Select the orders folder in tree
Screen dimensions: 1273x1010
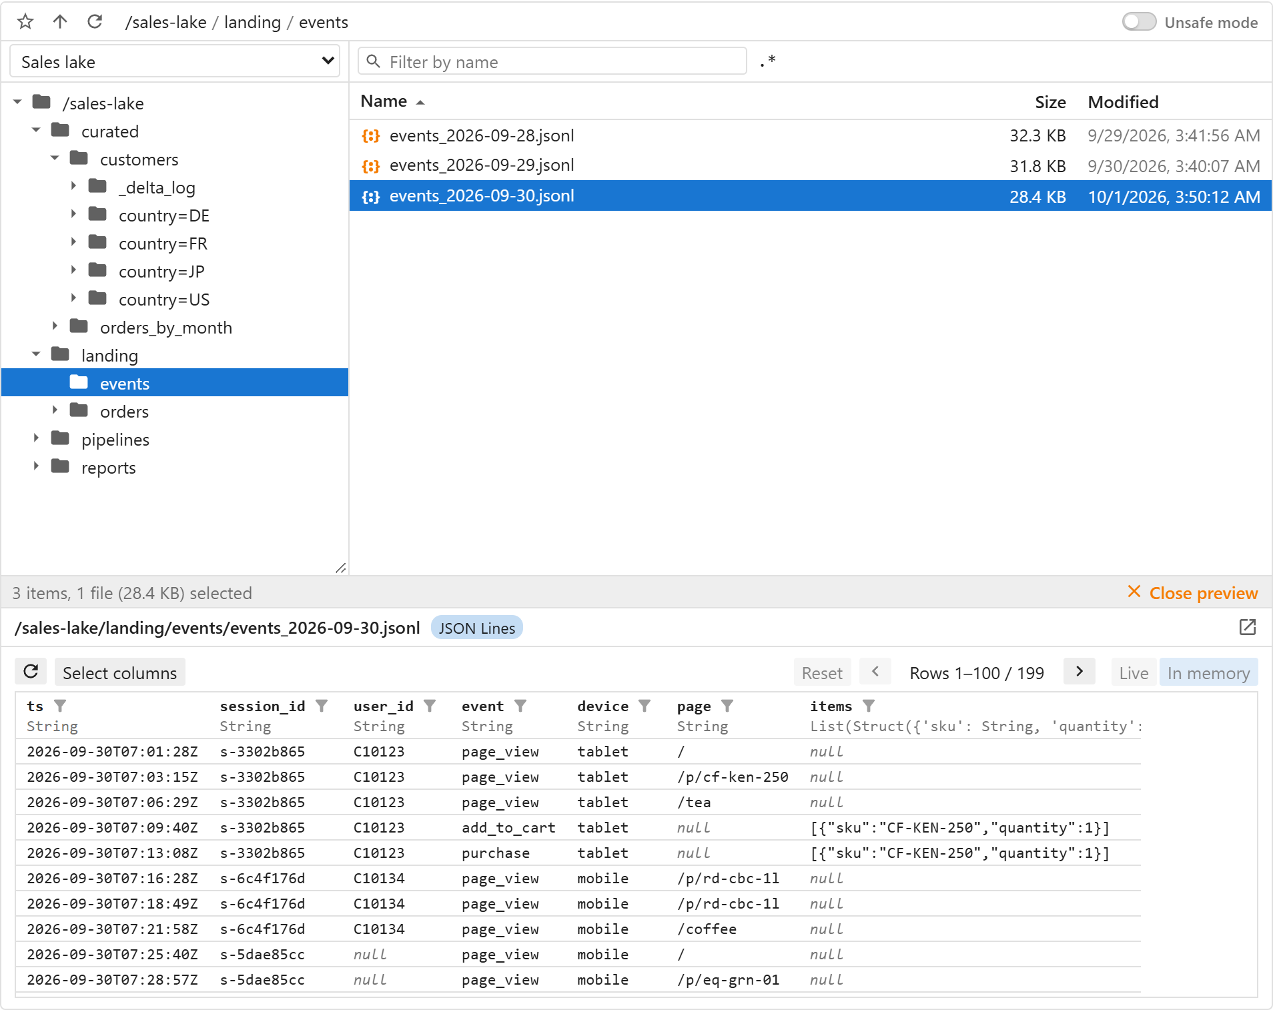pos(124,412)
